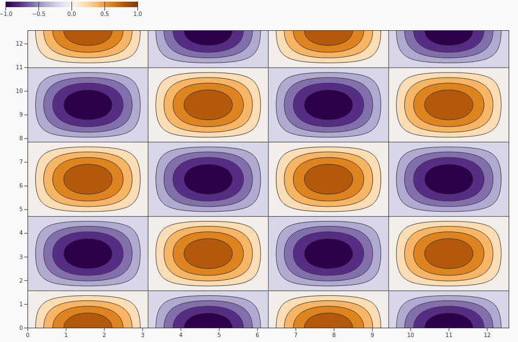Click the x-axis tick label "8"
This screenshot has width=518, height=342.
coord(334,335)
